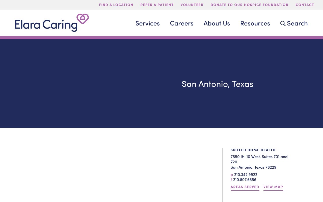Viewport: 323px width, 202px height.
Task: Click the heart emblem in the logo
Action: point(83,19)
